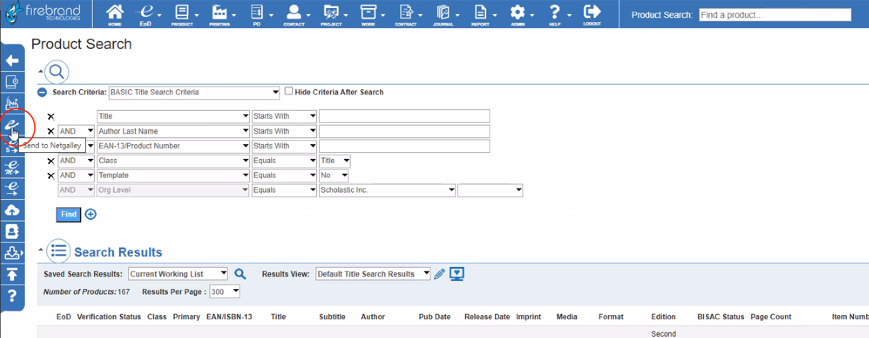869x338 pixels.
Task: Click the Product Search input field
Action: click(x=774, y=15)
